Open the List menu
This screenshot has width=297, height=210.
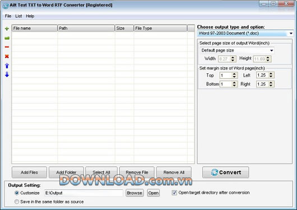pyautogui.click(x=18, y=16)
